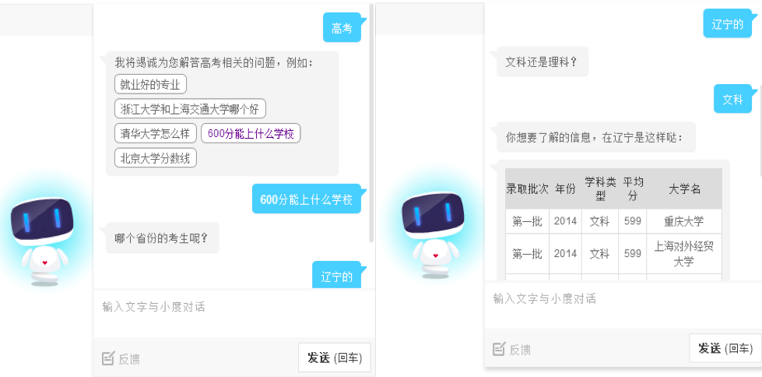
Task: Open 反馈 feedback in right chat
Action: click(x=520, y=351)
